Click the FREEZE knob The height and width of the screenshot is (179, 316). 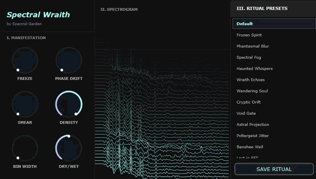(25, 60)
